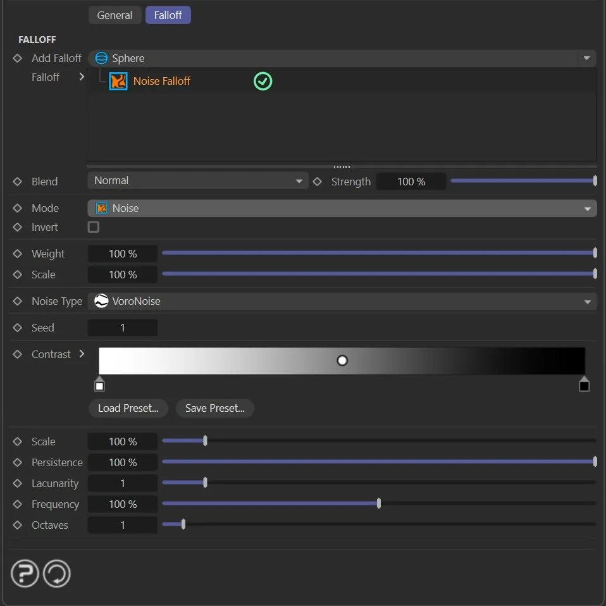Image resolution: width=606 pixels, height=606 pixels.
Task: Click the Save Preset button
Action: 214,409
